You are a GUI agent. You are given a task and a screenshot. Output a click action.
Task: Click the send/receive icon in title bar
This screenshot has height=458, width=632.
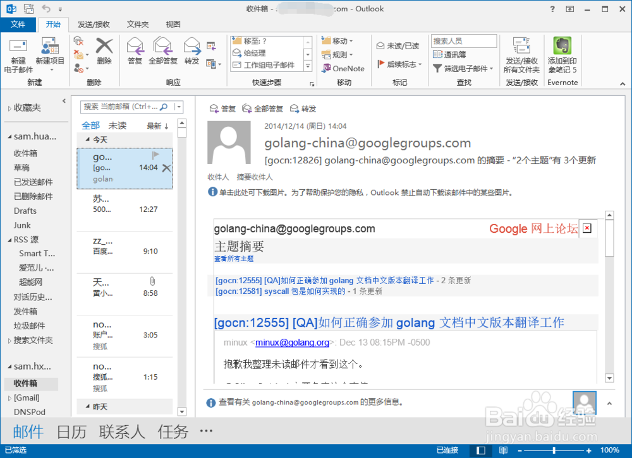click(28, 8)
